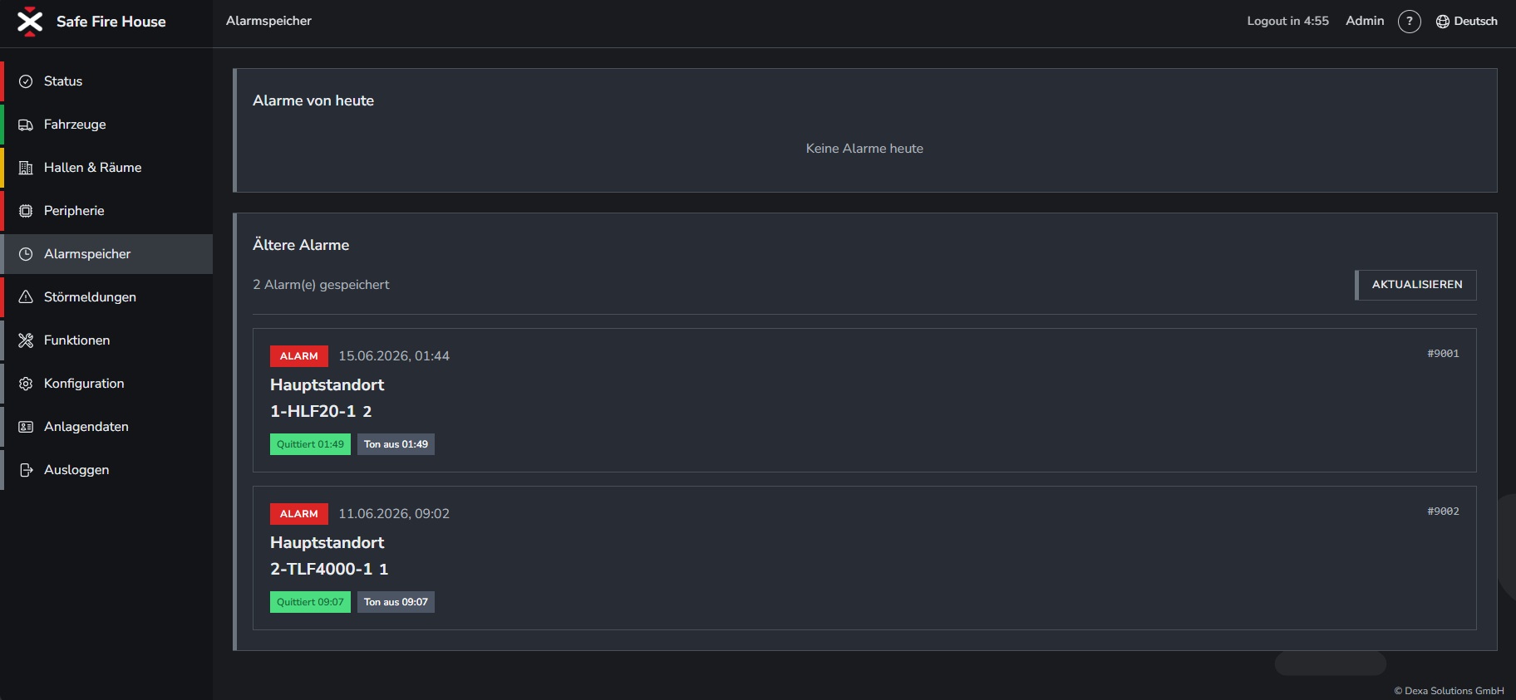
Task: Choose Ausloggen to sign out
Action: 106,470
